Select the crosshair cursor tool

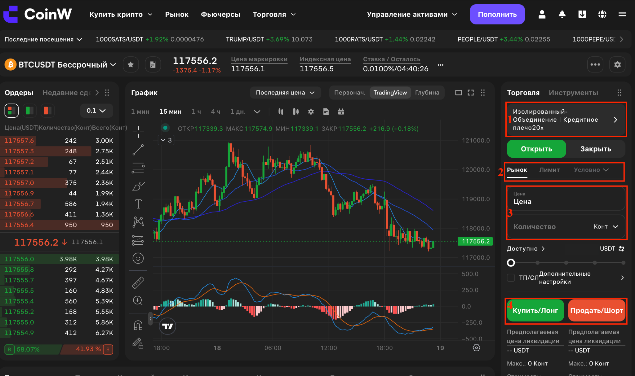pyautogui.click(x=138, y=132)
